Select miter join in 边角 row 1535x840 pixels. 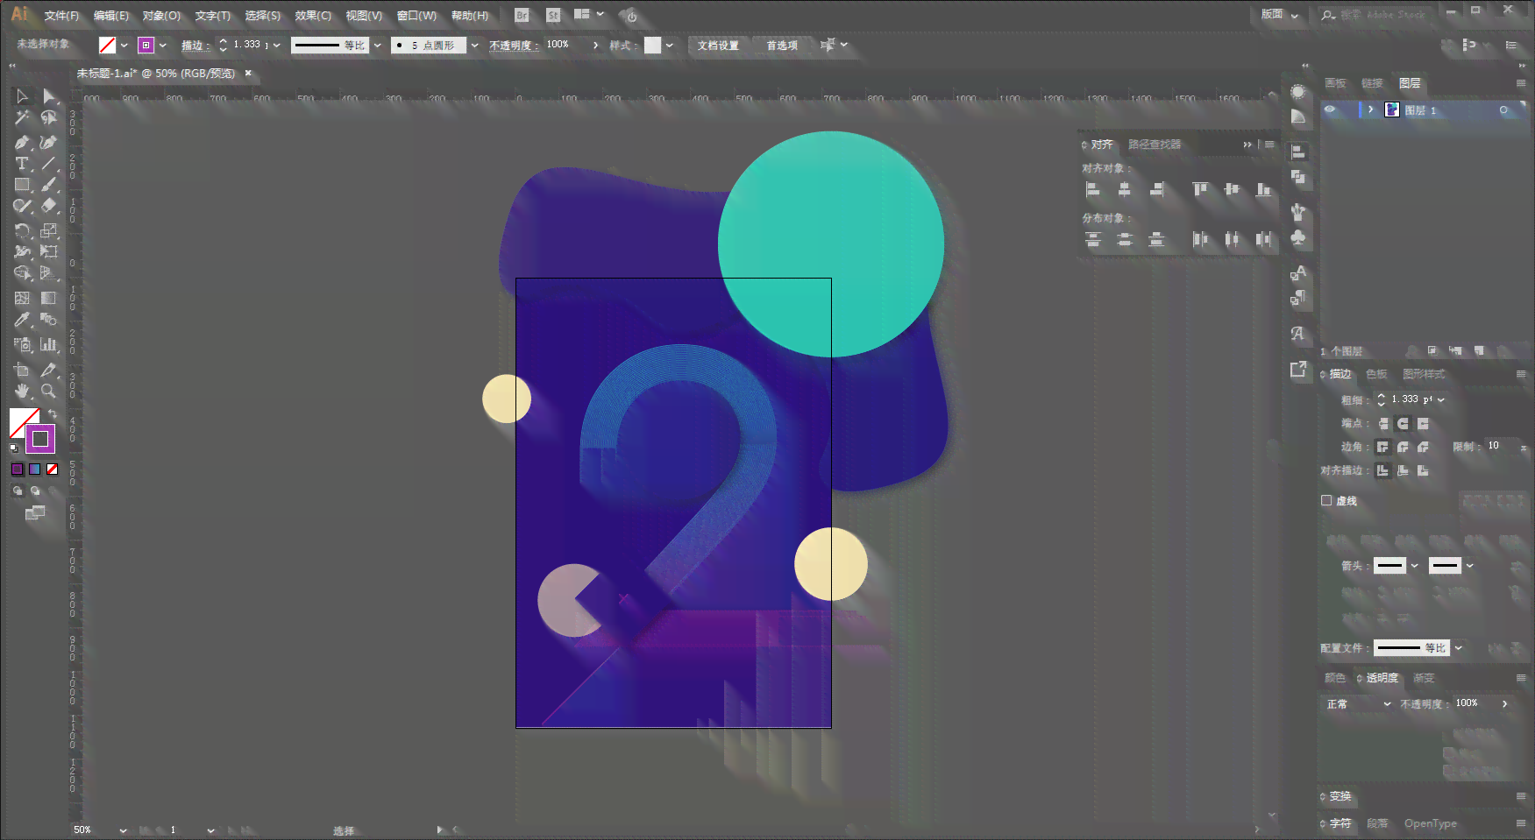[1382, 447]
